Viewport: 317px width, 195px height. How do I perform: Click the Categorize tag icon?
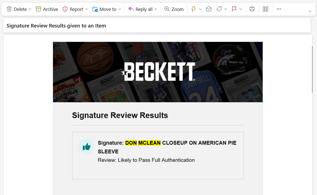click(219, 9)
